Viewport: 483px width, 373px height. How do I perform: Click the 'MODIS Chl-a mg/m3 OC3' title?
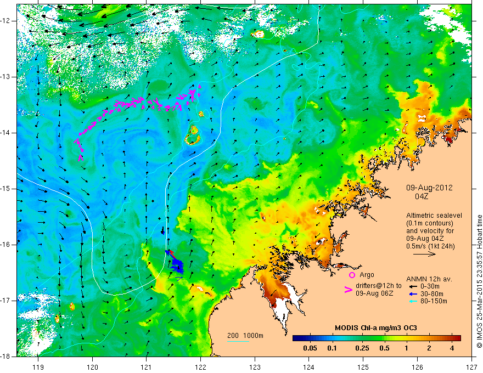tap(376, 328)
